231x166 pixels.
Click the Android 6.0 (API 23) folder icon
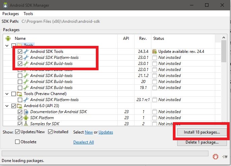click(x=20, y=106)
